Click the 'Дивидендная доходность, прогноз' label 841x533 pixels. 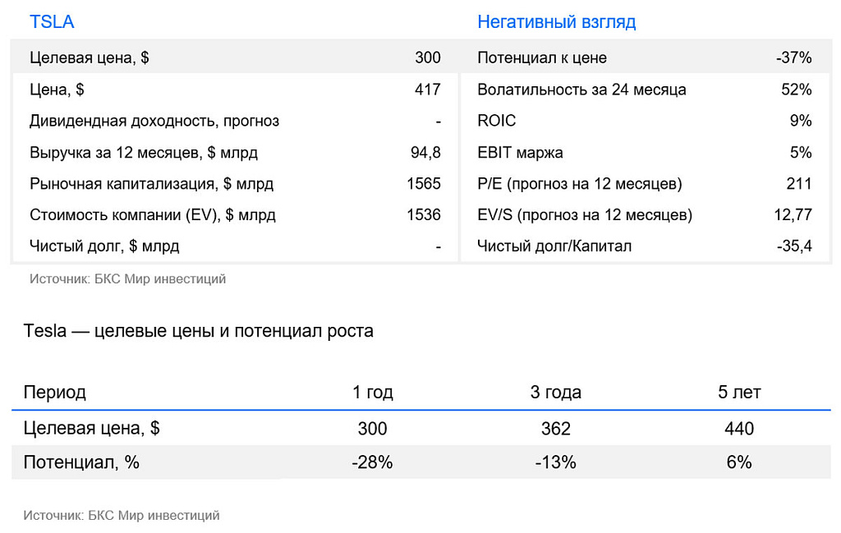[154, 122]
